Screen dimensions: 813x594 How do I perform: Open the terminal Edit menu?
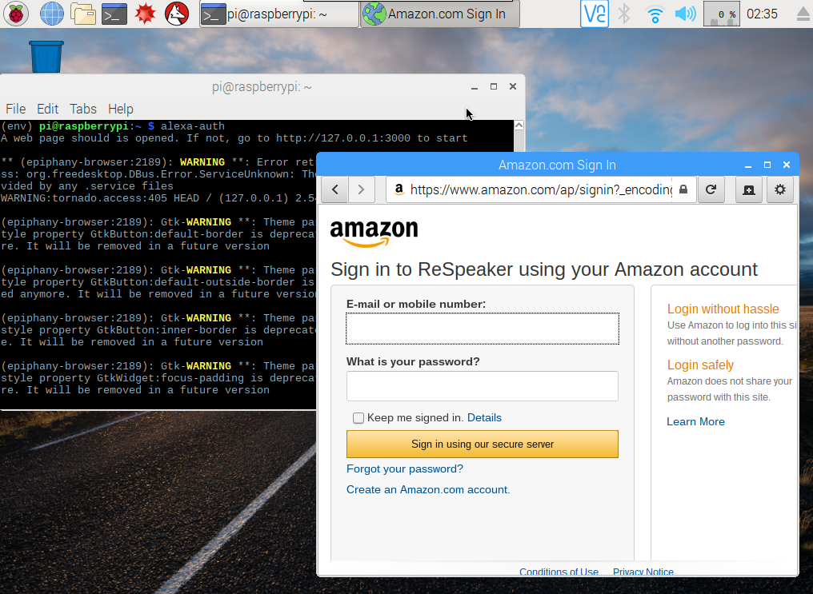coord(47,109)
